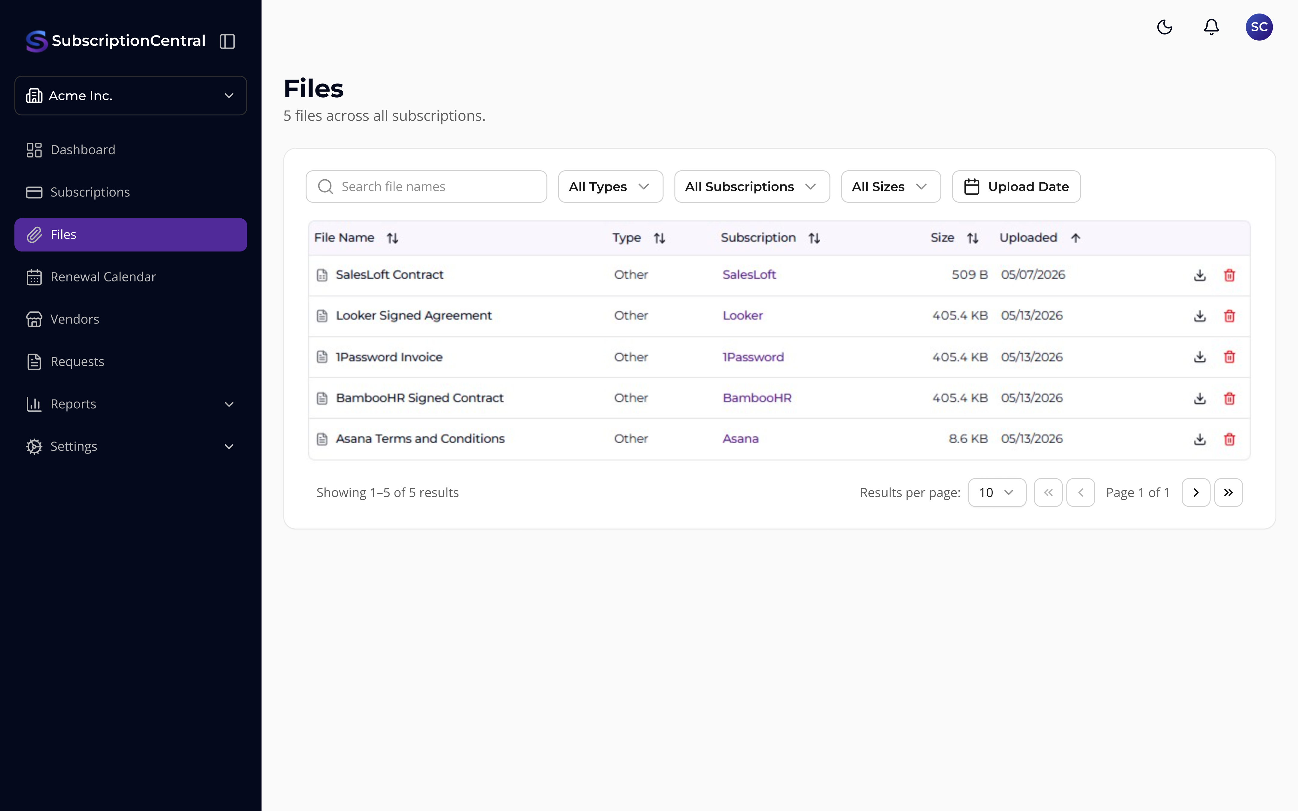
Task: Open Vendors in sidebar
Action: coord(130,319)
